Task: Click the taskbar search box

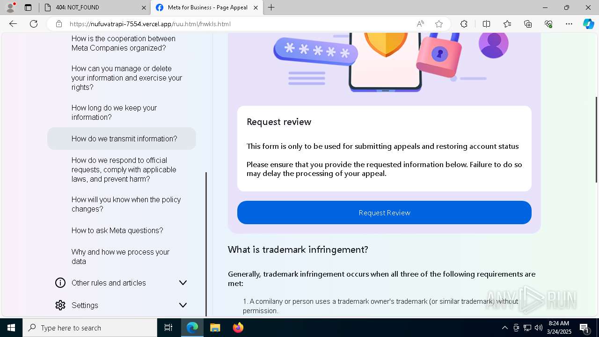Action: [90, 328]
